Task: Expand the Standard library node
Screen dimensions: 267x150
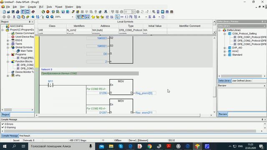Action: 224,55
